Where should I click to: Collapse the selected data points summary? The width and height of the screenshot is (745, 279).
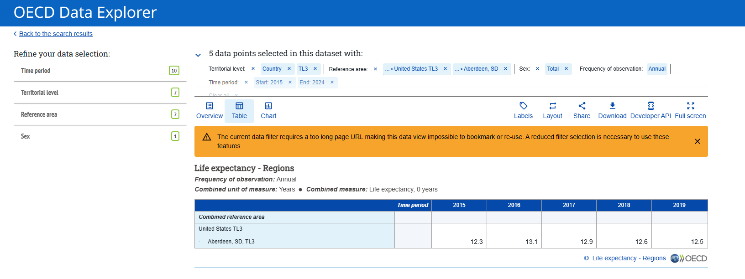click(x=198, y=55)
